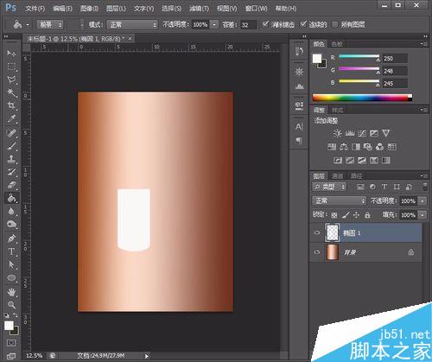
Task: Select the Zoom tool
Action: 11,305
